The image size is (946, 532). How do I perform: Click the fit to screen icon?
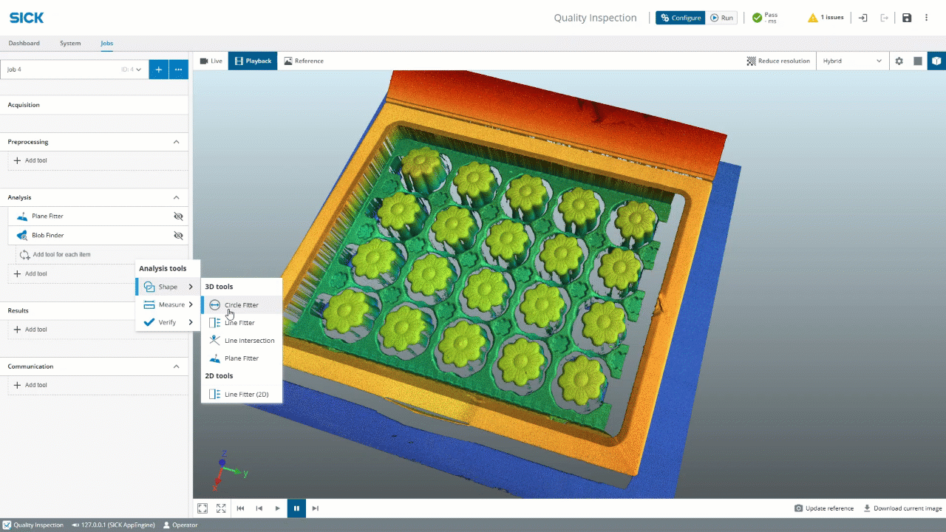tap(203, 508)
